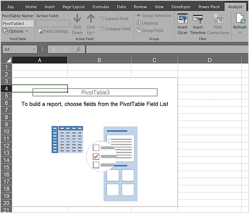This screenshot has width=249, height=213.
Task: Click Expand Field in the ribbon
Action: point(114,19)
